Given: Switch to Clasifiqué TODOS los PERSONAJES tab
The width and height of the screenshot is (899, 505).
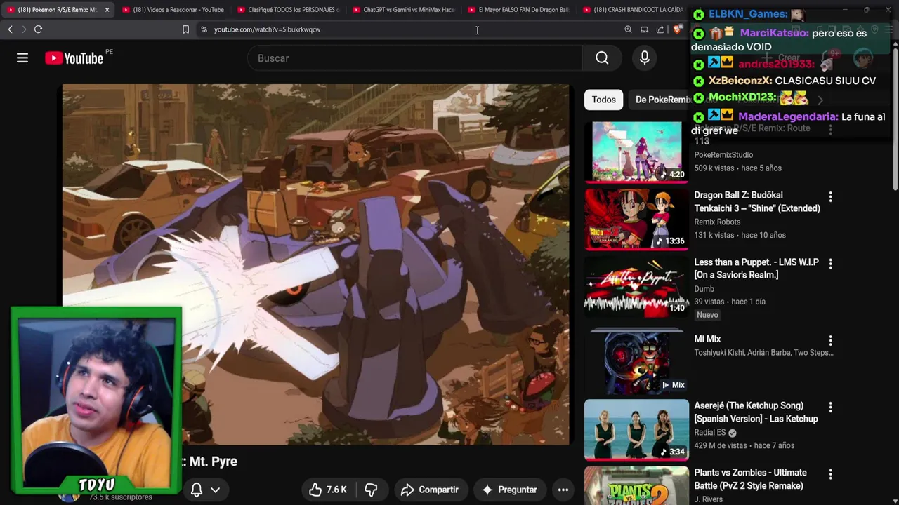Looking at the screenshot, I should point(288,10).
